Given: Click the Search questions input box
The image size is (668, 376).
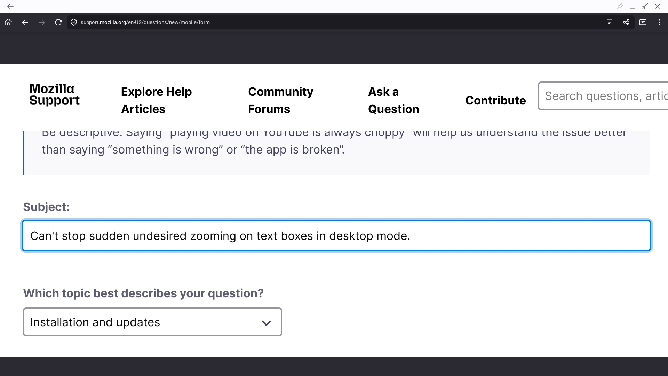Looking at the screenshot, I should click(604, 96).
